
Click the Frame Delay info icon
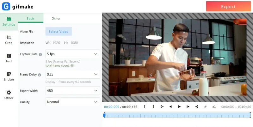coord(39,75)
